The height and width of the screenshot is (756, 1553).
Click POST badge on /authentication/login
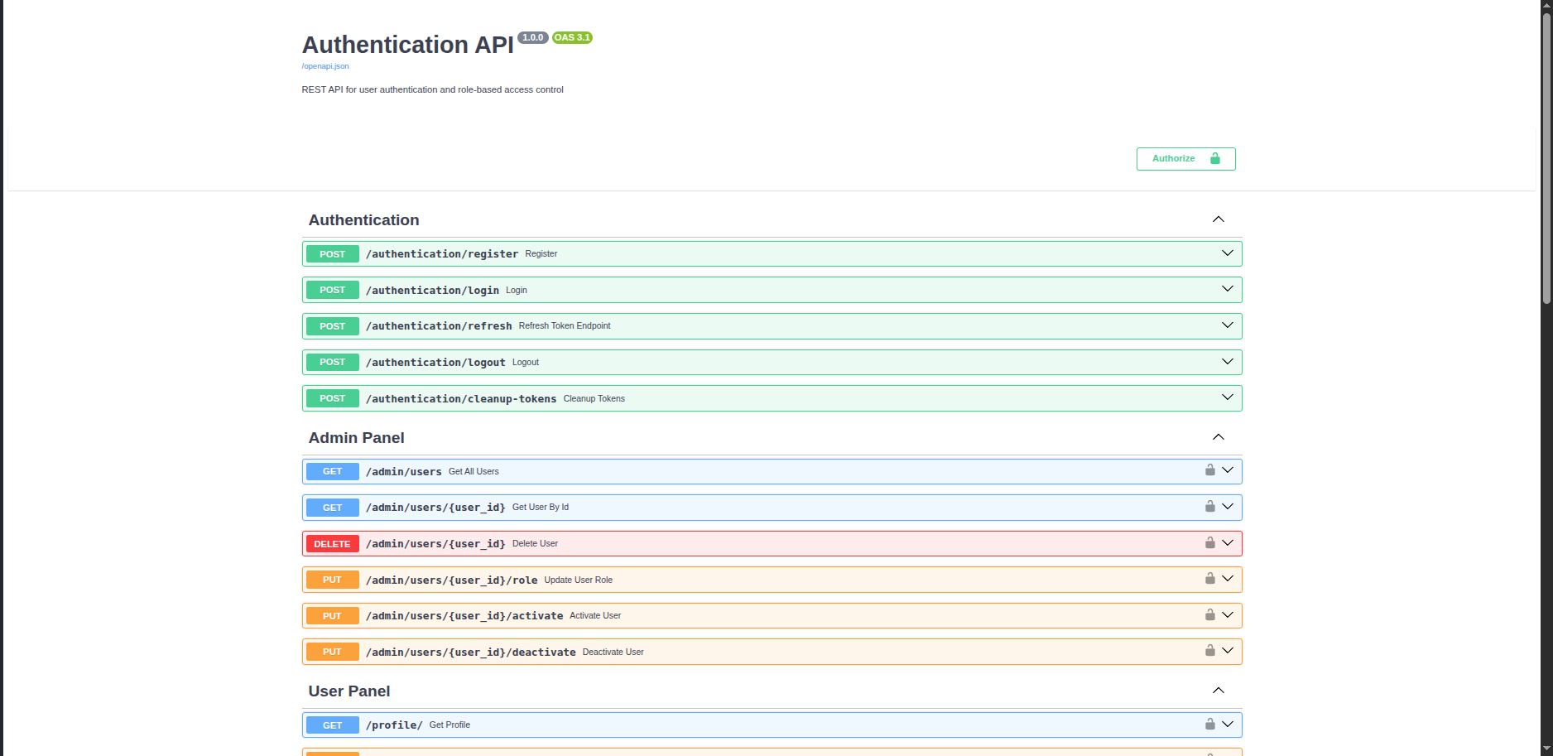coord(332,290)
